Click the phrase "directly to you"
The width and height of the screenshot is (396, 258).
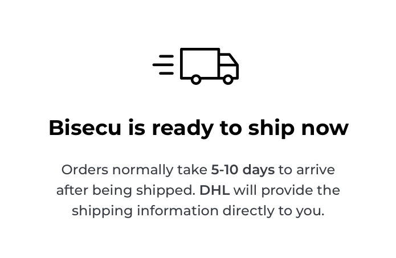click(273, 211)
